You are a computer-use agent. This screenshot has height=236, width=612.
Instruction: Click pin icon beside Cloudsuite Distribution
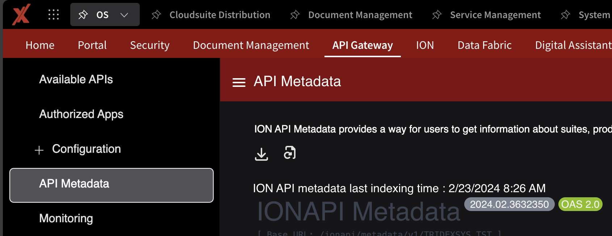(x=156, y=14)
